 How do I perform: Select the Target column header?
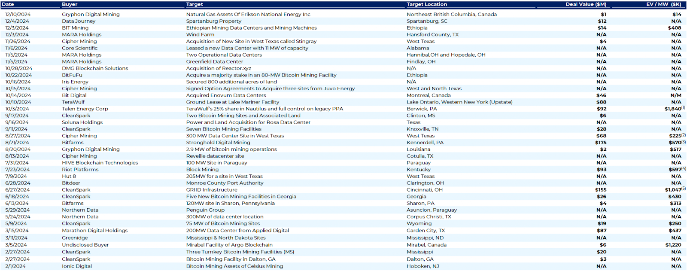[x=195, y=4]
